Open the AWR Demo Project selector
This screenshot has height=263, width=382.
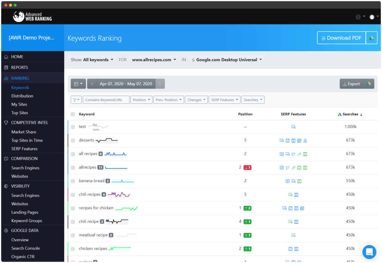[x=31, y=38]
